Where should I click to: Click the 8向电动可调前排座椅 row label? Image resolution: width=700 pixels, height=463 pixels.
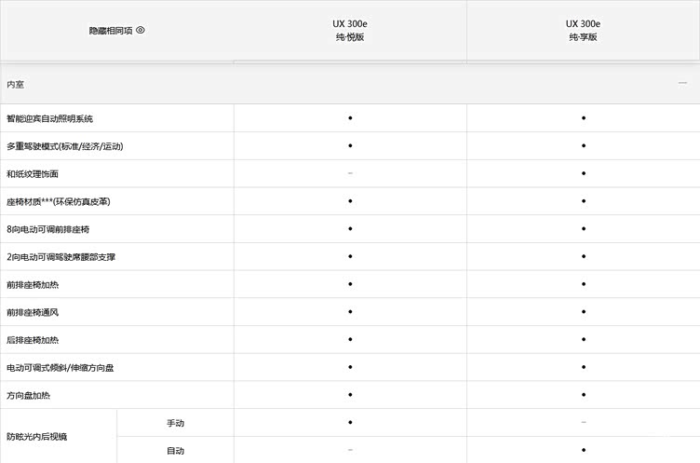tap(47, 229)
